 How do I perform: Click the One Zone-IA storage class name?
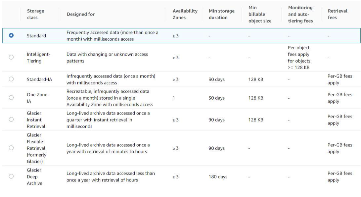coord(38,98)
